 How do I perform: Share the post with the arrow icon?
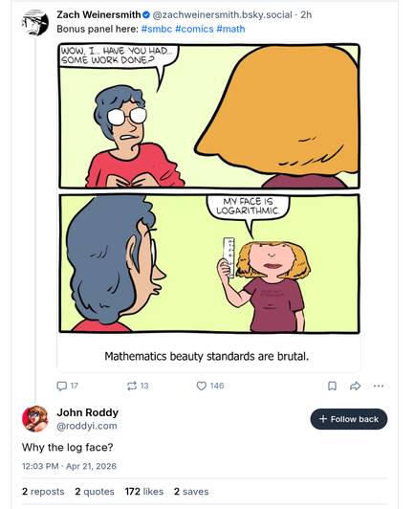[x=356, y=386]
